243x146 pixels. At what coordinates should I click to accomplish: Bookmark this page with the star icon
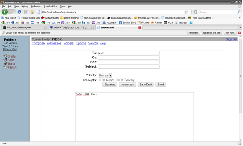tap(186, 12)
